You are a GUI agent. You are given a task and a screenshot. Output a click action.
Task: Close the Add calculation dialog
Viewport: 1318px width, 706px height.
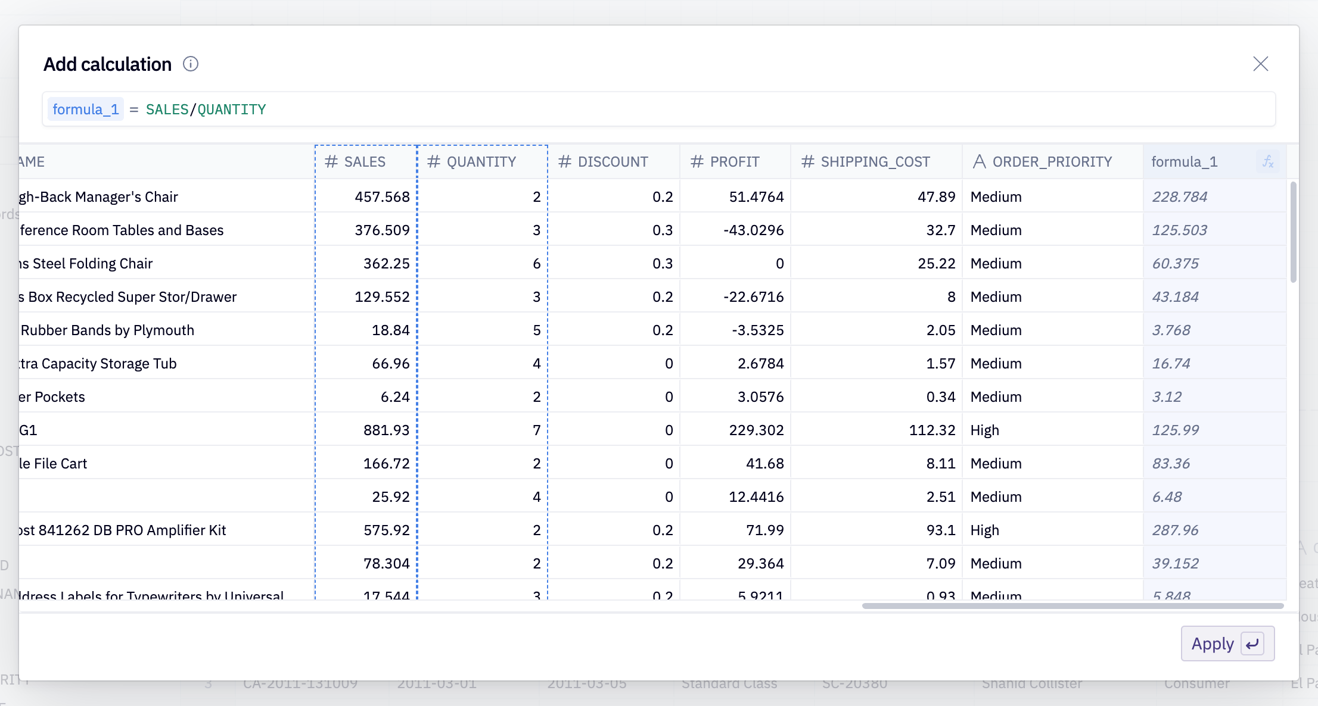coord(1260,64)
